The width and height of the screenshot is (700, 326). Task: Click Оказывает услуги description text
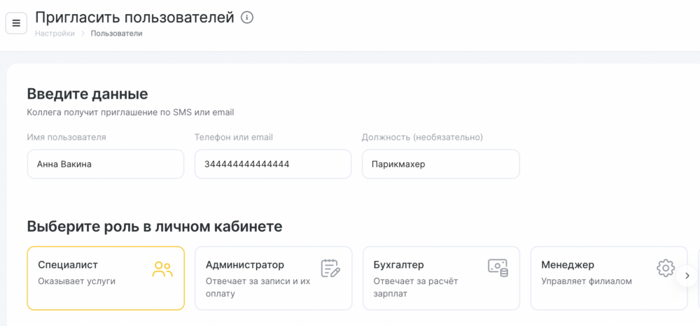(77, 281)
